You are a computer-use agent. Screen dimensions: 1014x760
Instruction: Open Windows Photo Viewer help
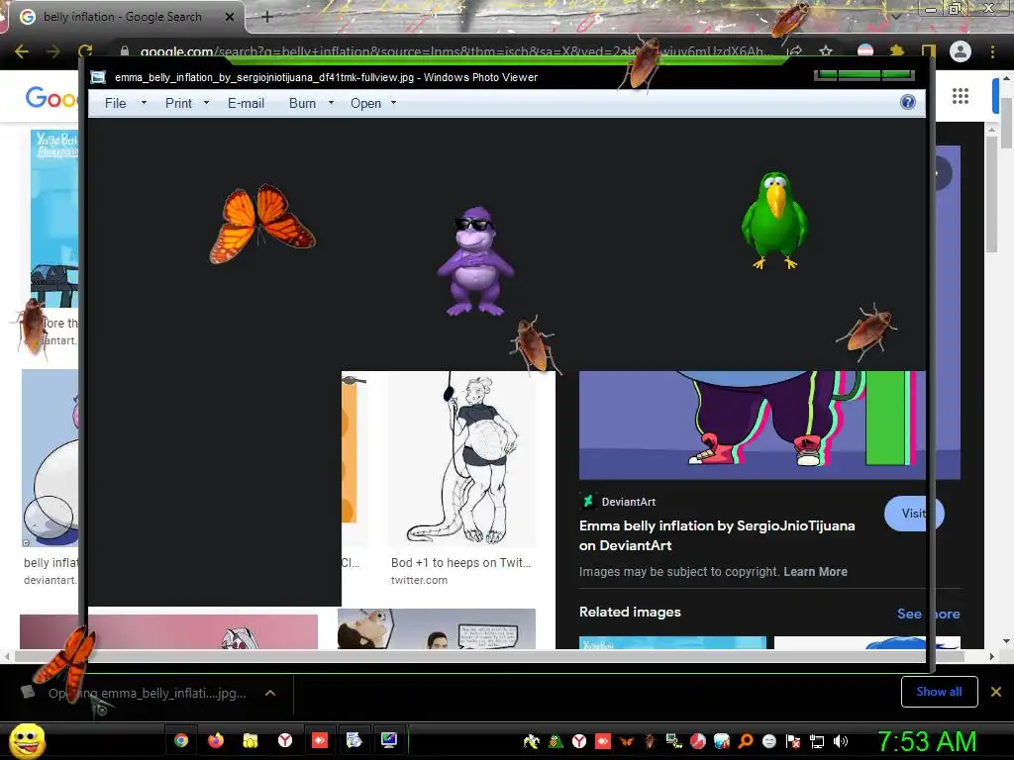coord(908,102)
